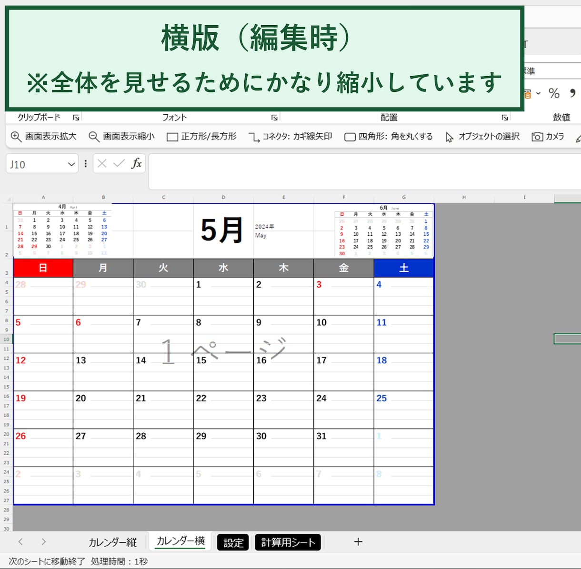Select row 10 header

[x=7, y=339]
